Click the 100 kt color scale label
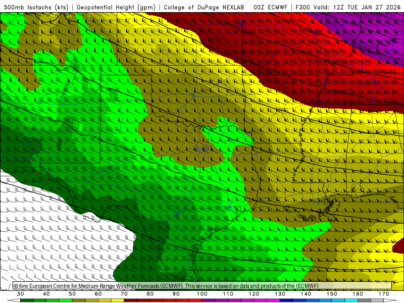404x303 pixels. pos(202,294)
